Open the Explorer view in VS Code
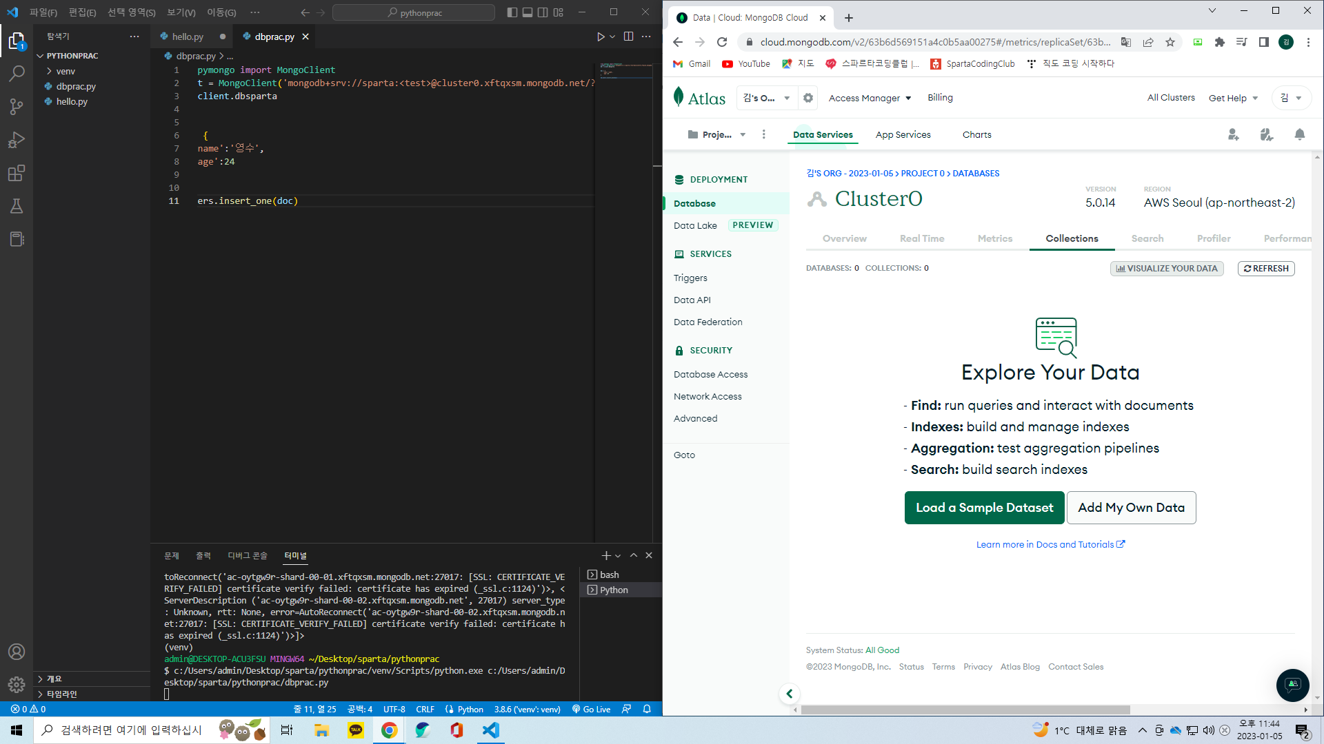 (x=17, y=41)
